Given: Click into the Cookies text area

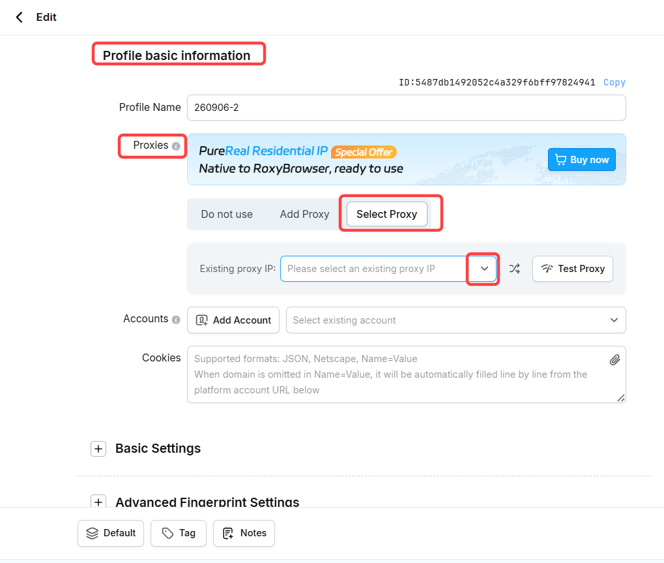Looking at the screenshot, I should tap(406, 374).
